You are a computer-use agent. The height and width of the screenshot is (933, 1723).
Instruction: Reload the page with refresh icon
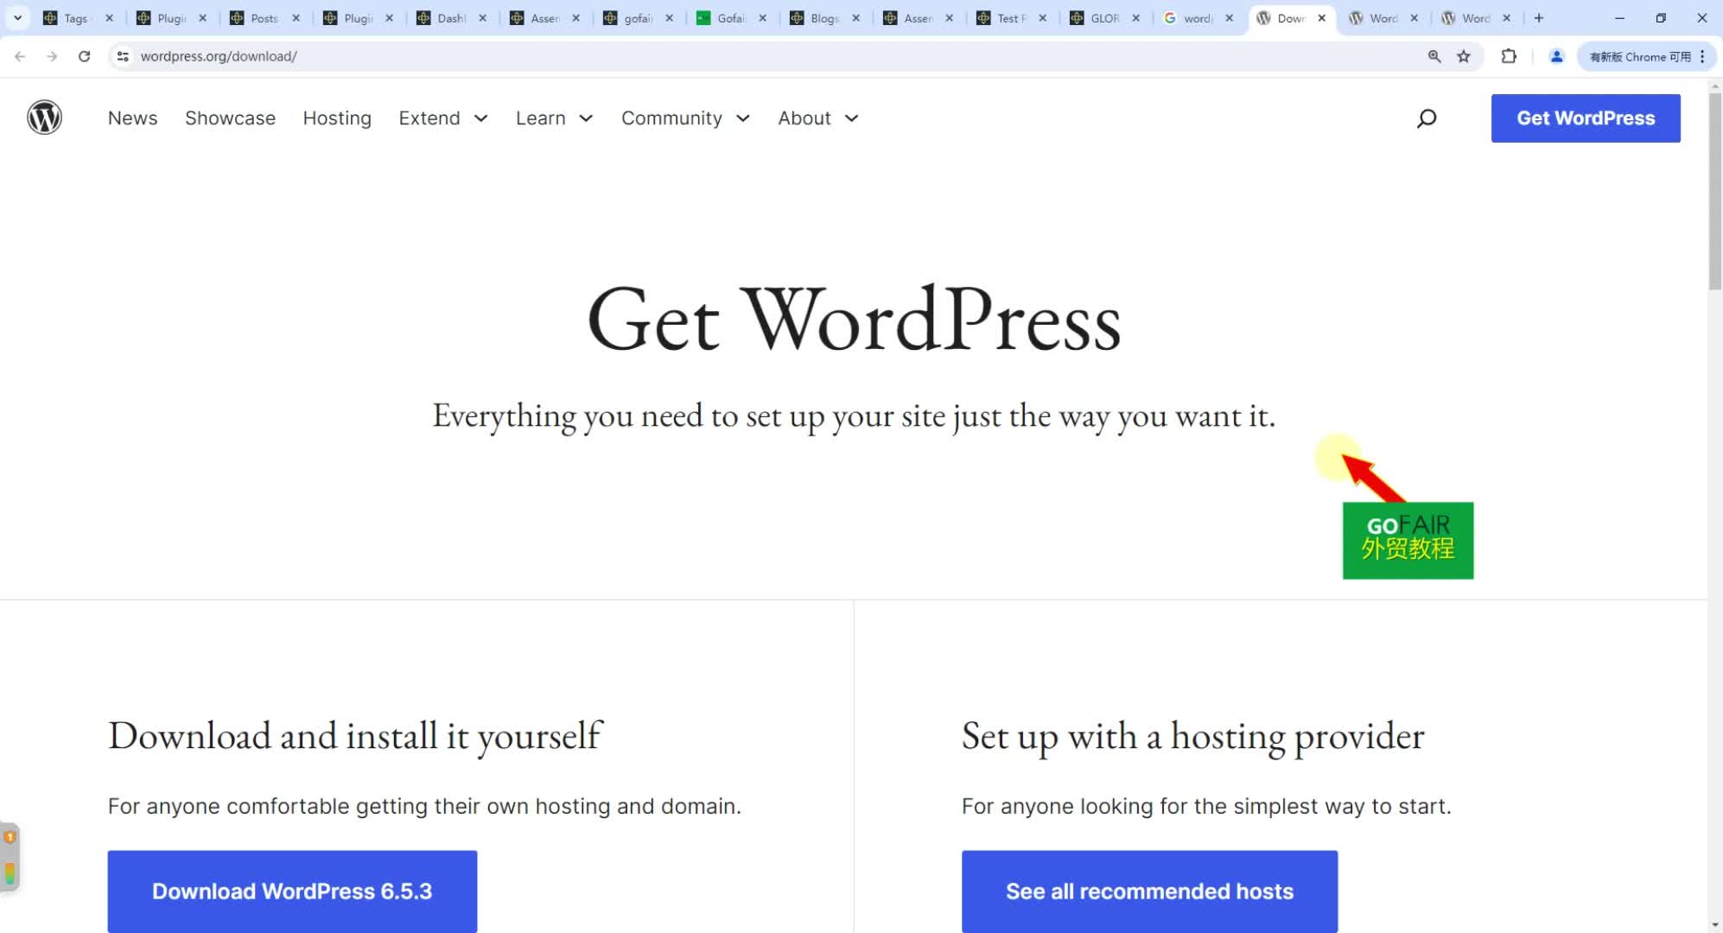(84, 56)
